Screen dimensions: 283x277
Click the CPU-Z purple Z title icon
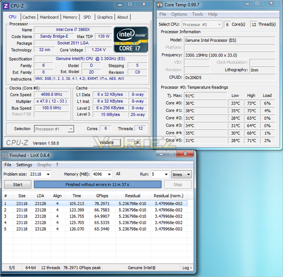6,6
